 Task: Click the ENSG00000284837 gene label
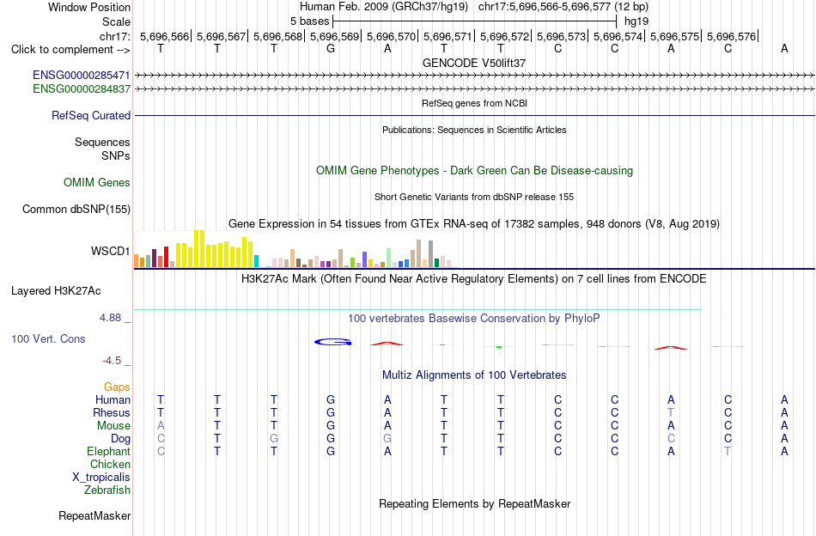82,89
